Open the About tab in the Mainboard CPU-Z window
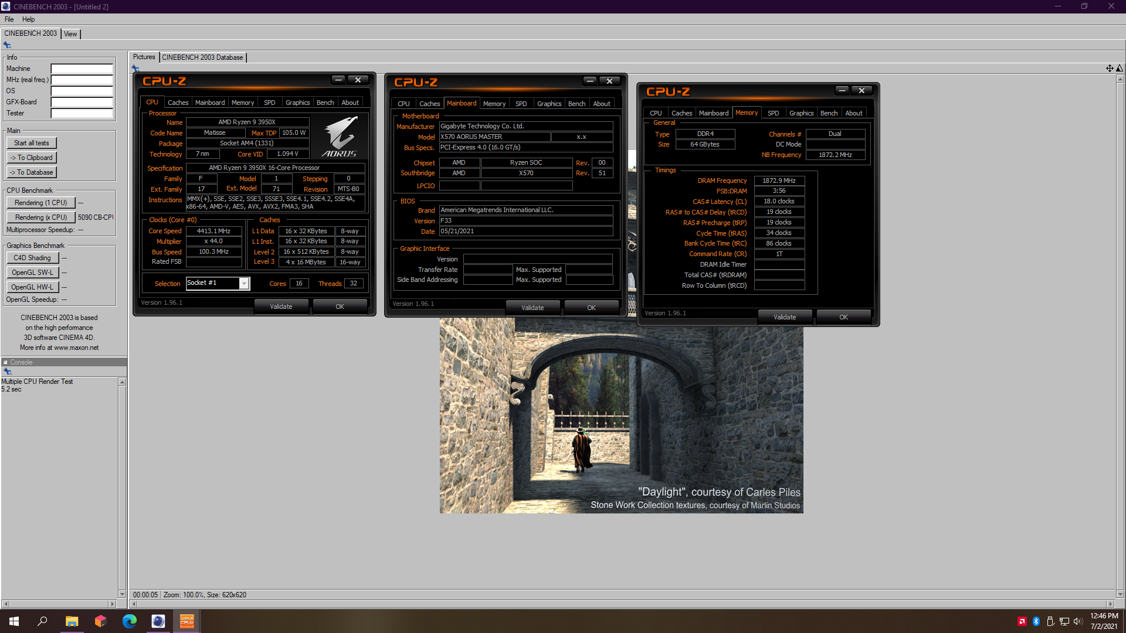This screenshot has width=1126, height=633. coord(602,104)
